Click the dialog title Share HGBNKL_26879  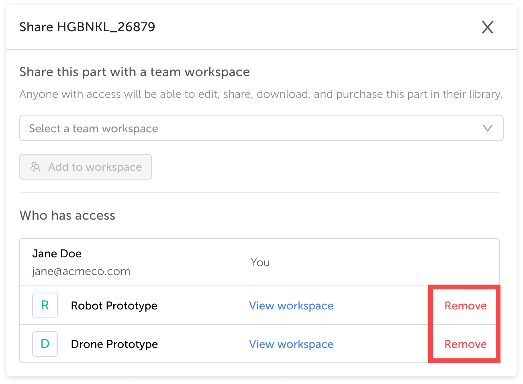coord(87,27)
